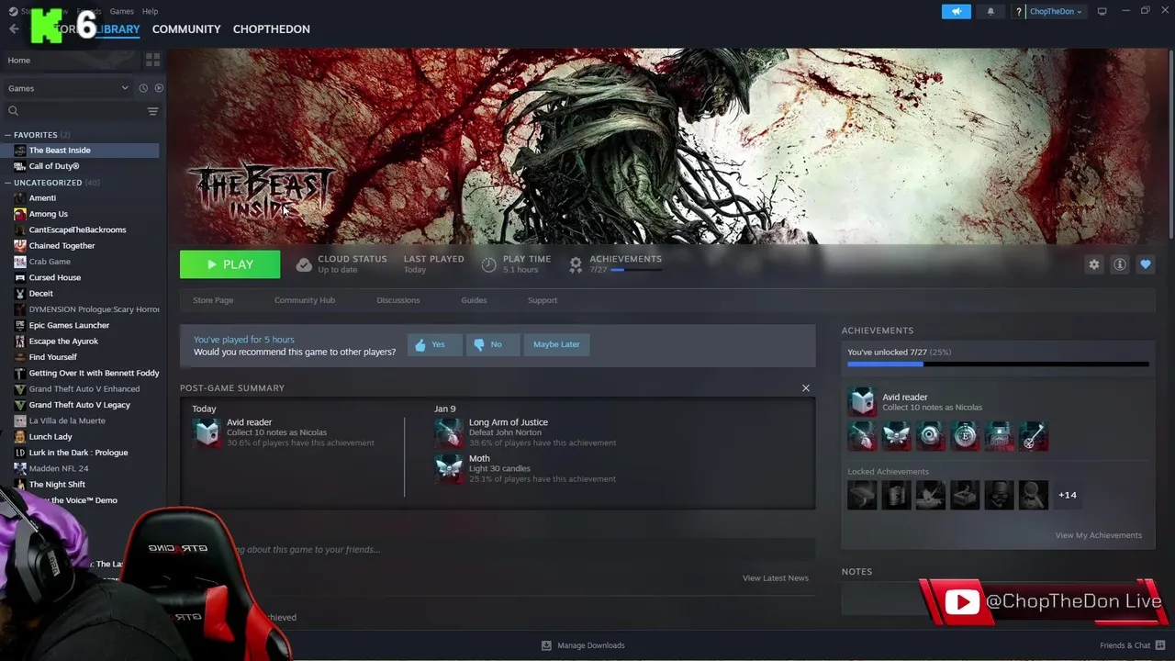
Task: Open the Store Page link
Action: 213,300
